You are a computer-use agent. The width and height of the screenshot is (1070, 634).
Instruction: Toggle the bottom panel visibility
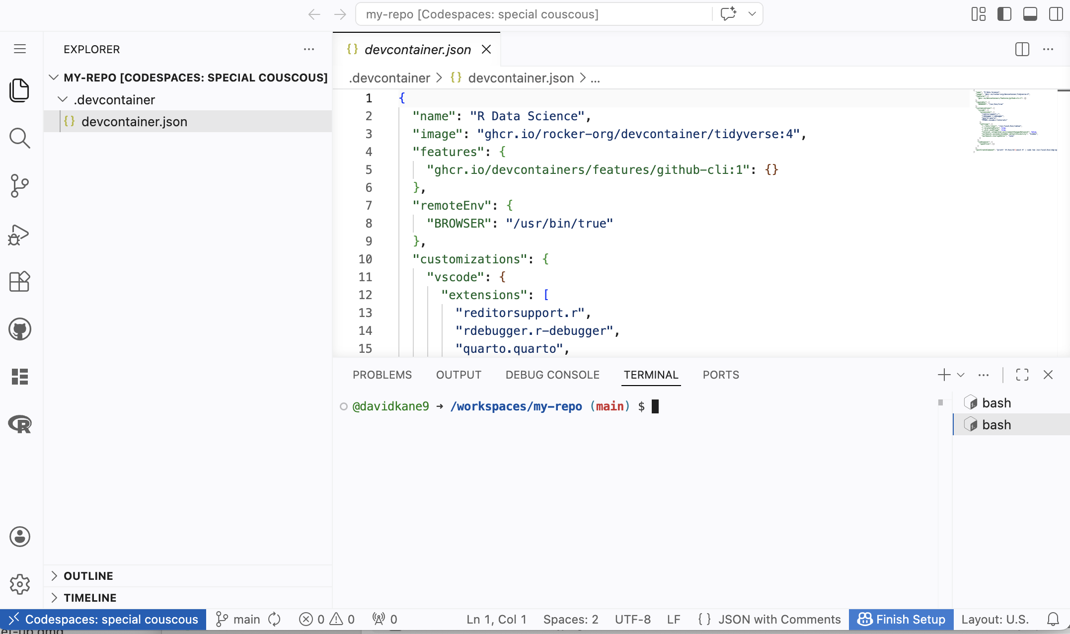click(1030, 14)
